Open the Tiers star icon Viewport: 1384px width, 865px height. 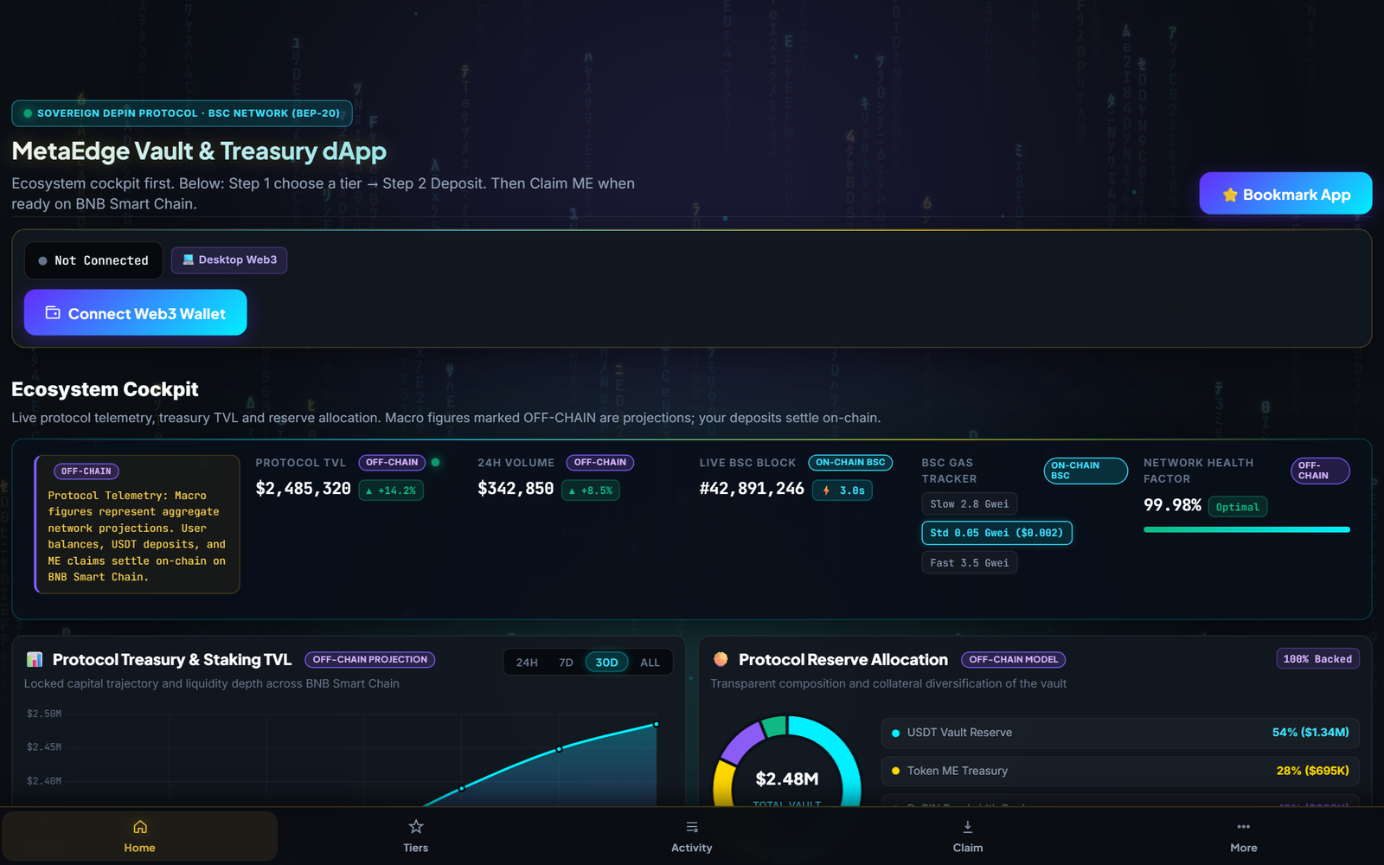(x=416, y=827)
